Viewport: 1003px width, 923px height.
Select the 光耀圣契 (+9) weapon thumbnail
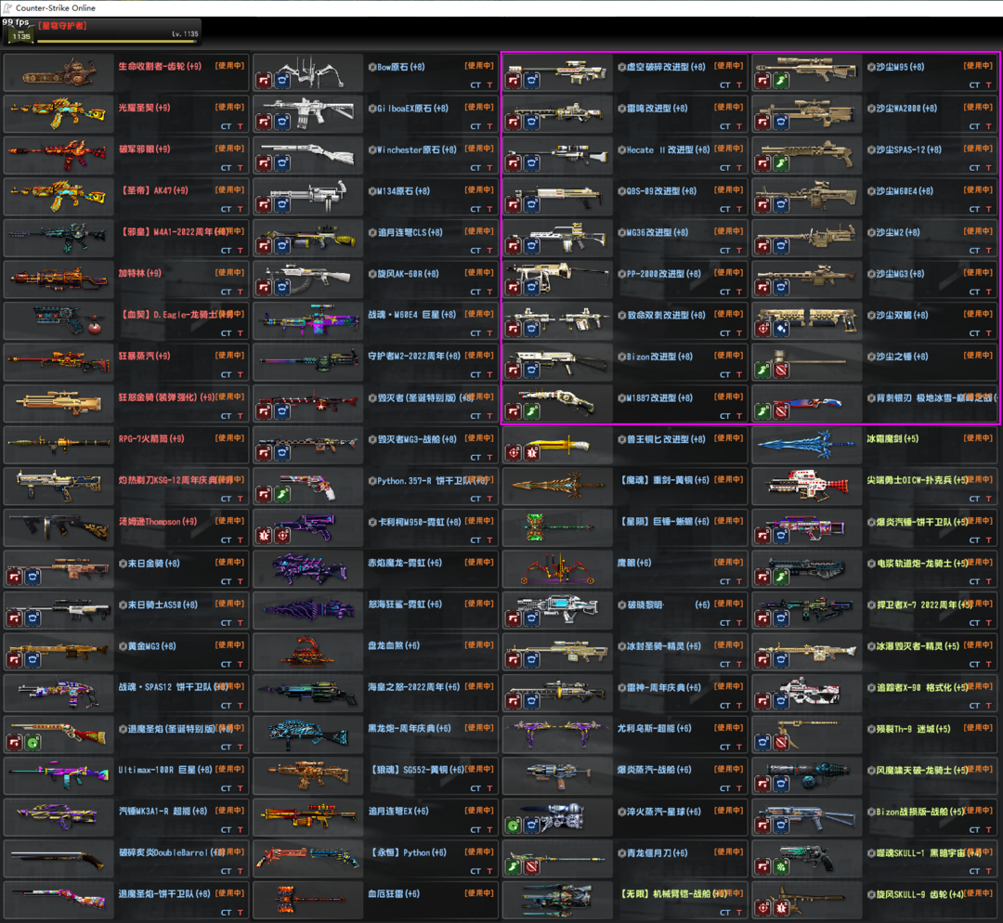click(58, 113)
